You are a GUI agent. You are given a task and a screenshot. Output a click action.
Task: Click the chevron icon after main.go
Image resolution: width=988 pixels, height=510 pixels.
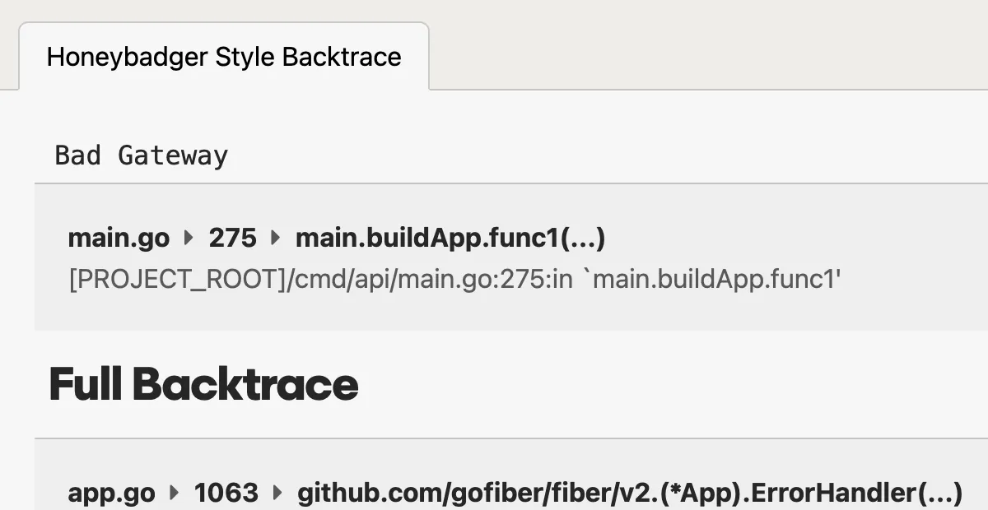tap(188, 238)
